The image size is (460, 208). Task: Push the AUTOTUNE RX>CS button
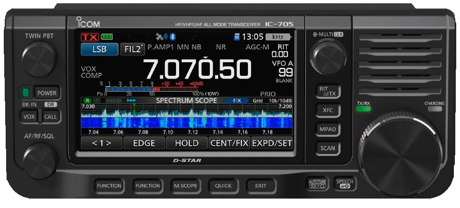[x=317, y=184]
